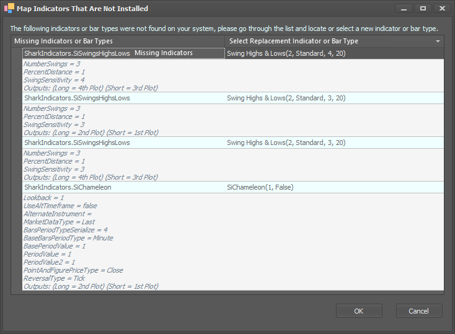This screenshot has width=455, height=334.
Task: Click the UseAltTimeframe = false parameter line
Action: coord(60,206)
